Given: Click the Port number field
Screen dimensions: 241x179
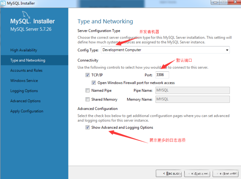Looking at the screenshot, I should click(162, 75).
